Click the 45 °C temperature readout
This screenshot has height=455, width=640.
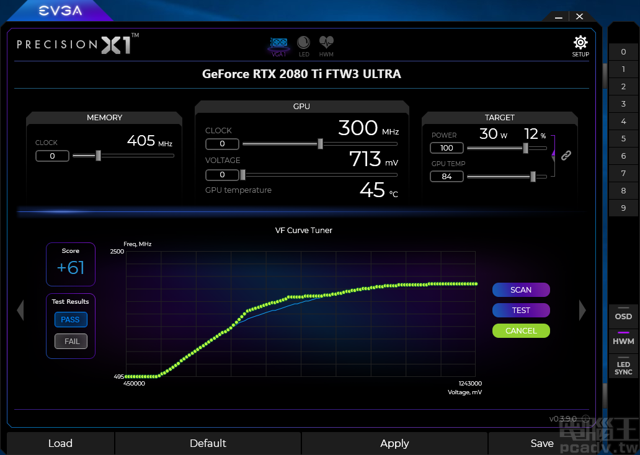click(379, 190)
